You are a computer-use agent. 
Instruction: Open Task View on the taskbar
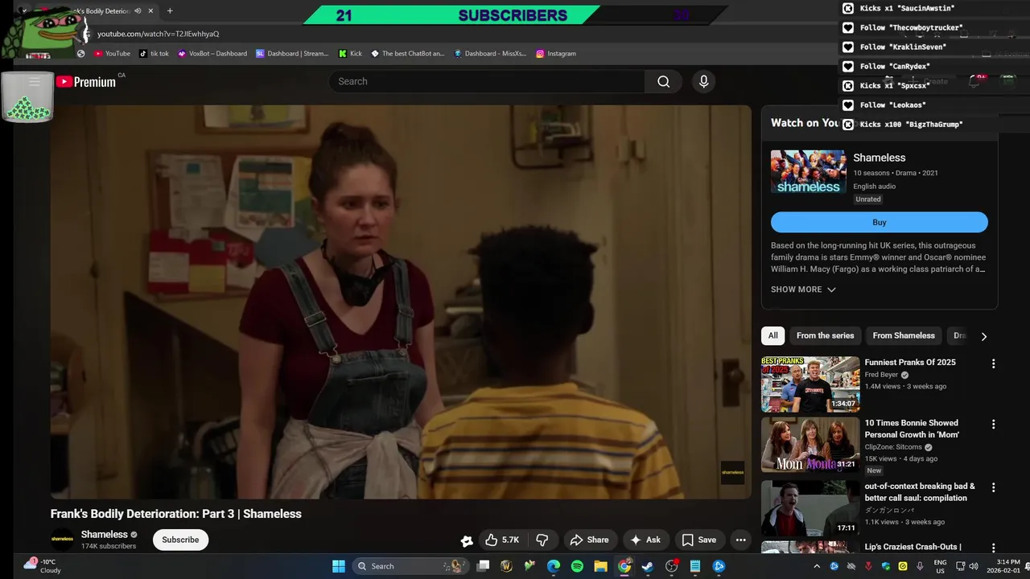[483, 566]
